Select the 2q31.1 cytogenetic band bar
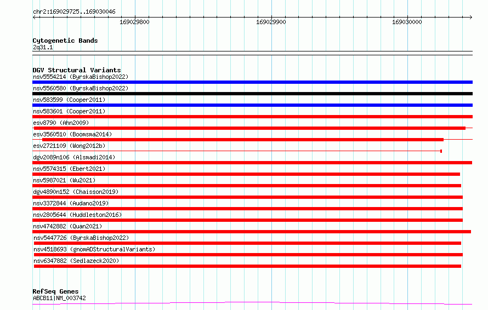The image size is (488, 310). pos(252,53)
